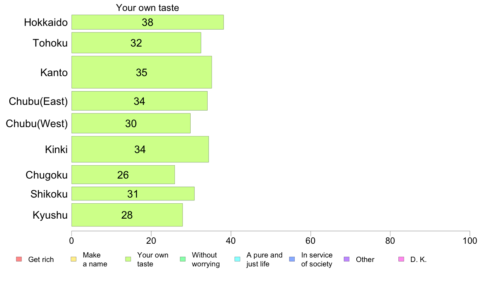
Task: Click the Chugoku bar showing 26
Action: [123, 175]
